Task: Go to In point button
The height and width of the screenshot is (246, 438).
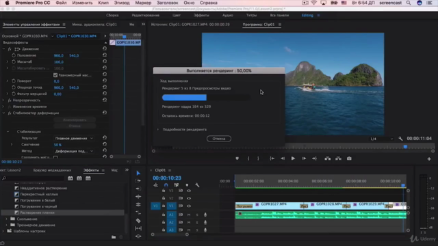Action: (272, 159)
